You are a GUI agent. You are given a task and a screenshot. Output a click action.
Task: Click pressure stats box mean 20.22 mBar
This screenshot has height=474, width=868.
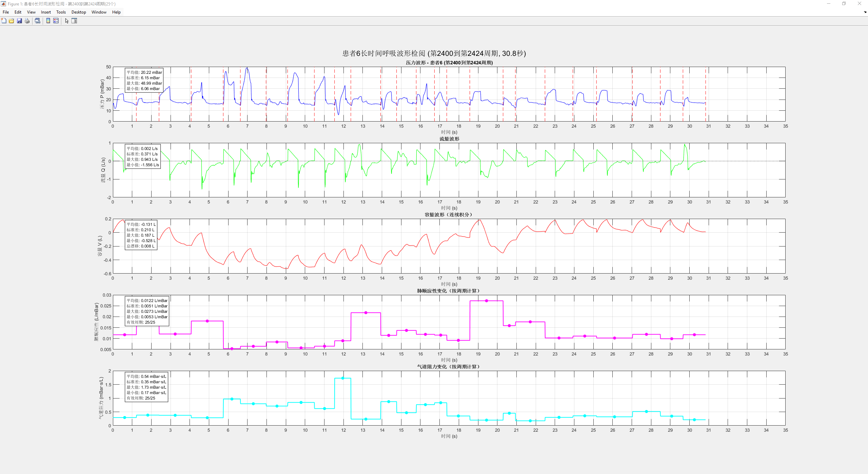[144, 72]
